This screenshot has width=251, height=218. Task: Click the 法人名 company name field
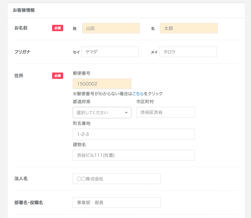(116, 179)
